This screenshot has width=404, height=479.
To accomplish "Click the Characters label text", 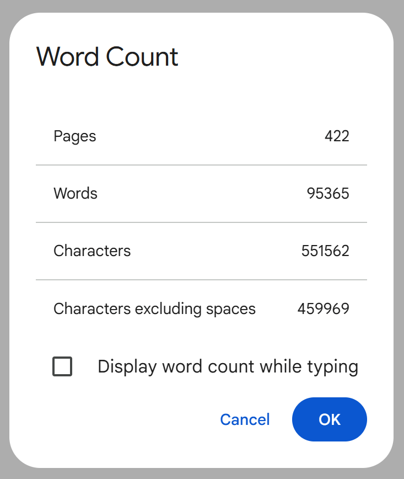I will 92,251.
